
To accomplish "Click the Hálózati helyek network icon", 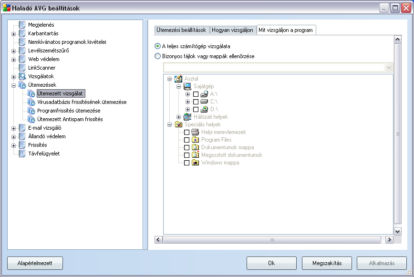I will pyautogui.click(x=187, y=117).
